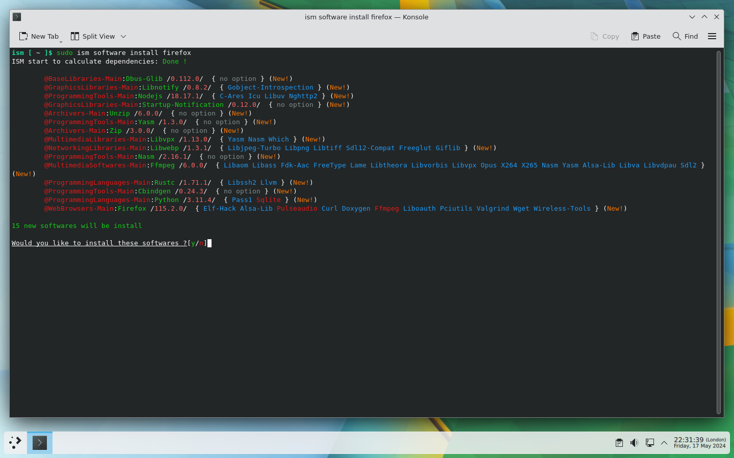The width and height of the screenshot is (734, 458).
Task: Click Firefox package name in list
Action: tap(132, 209)
